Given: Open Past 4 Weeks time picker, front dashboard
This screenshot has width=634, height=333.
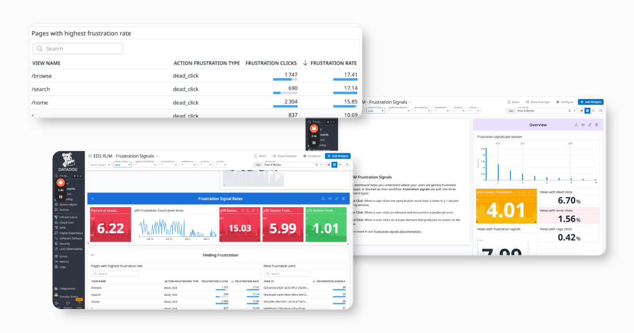Looking at the screenshot, I should 288,165.
